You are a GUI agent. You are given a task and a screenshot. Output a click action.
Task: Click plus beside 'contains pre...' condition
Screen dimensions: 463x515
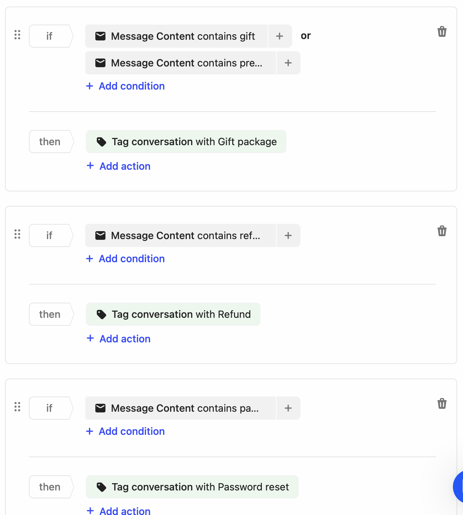pos(288,63)
